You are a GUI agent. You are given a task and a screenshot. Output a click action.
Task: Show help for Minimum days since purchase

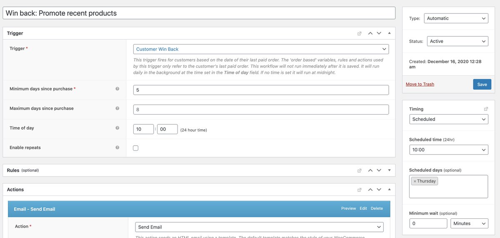point(117,89)
